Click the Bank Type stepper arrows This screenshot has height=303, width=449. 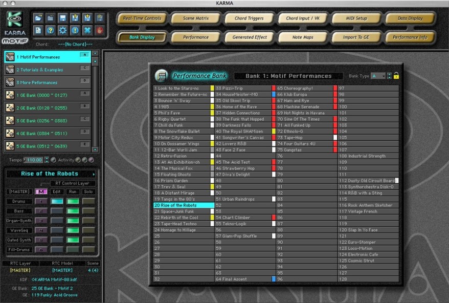(389, 76)
